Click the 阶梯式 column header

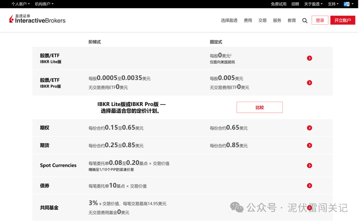pos(94,42)
